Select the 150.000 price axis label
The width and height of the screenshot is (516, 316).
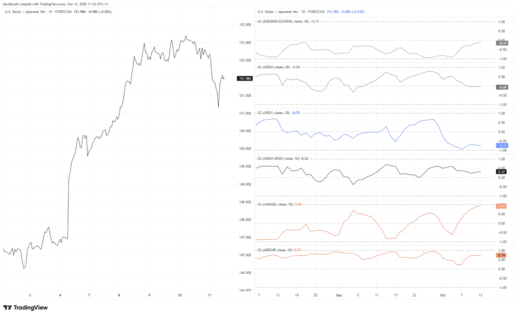(245, 149)
